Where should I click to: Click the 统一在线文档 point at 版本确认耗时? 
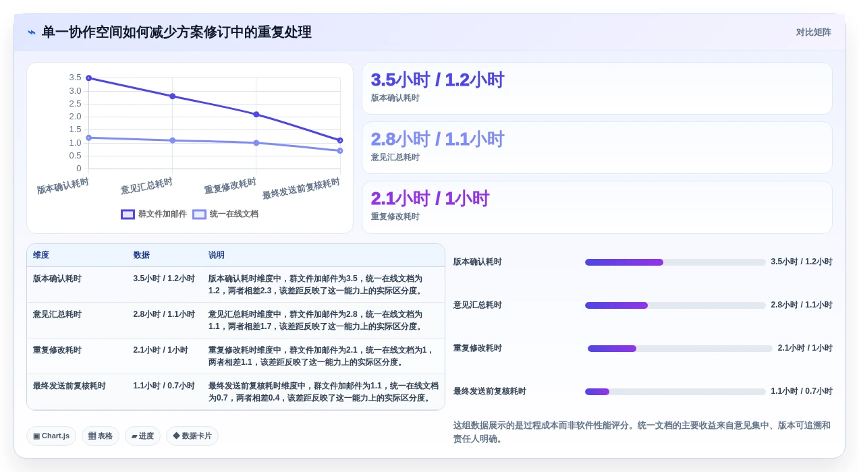click(x=88, y=138)
